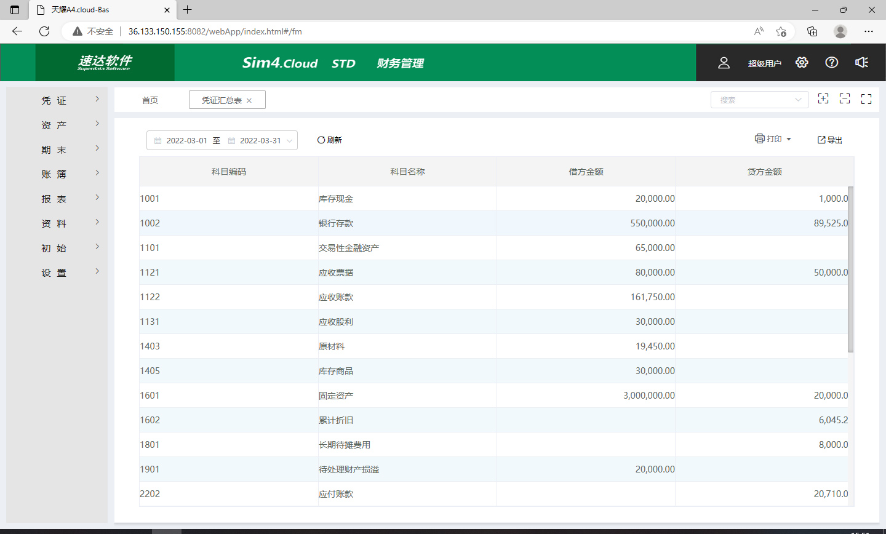Expand the 账簿 sidebar menu
Viewport: 886px width, 534px height.
pyautogui.click(x=55, y=174)
